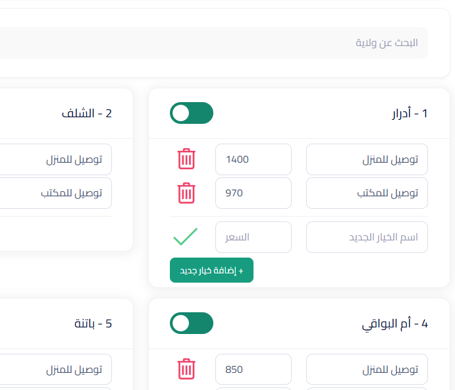Confirm new option with green checkmark

[x=186, y=237]
